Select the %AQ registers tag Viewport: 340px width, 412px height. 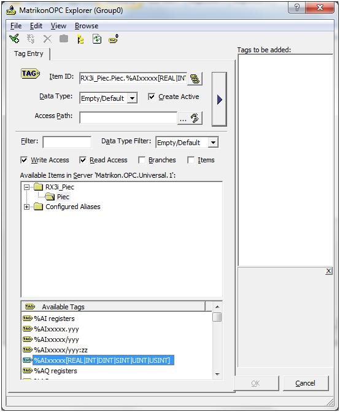(x=56, y=371)
